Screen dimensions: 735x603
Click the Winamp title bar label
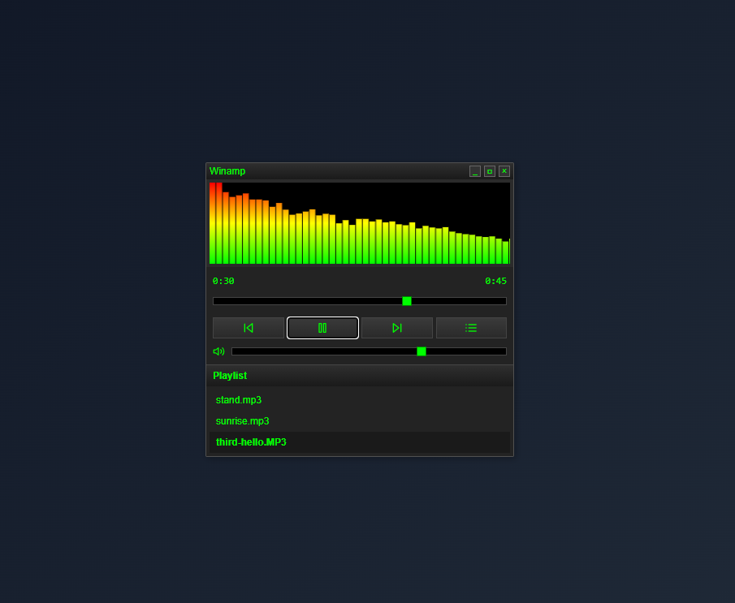[227, 171]
